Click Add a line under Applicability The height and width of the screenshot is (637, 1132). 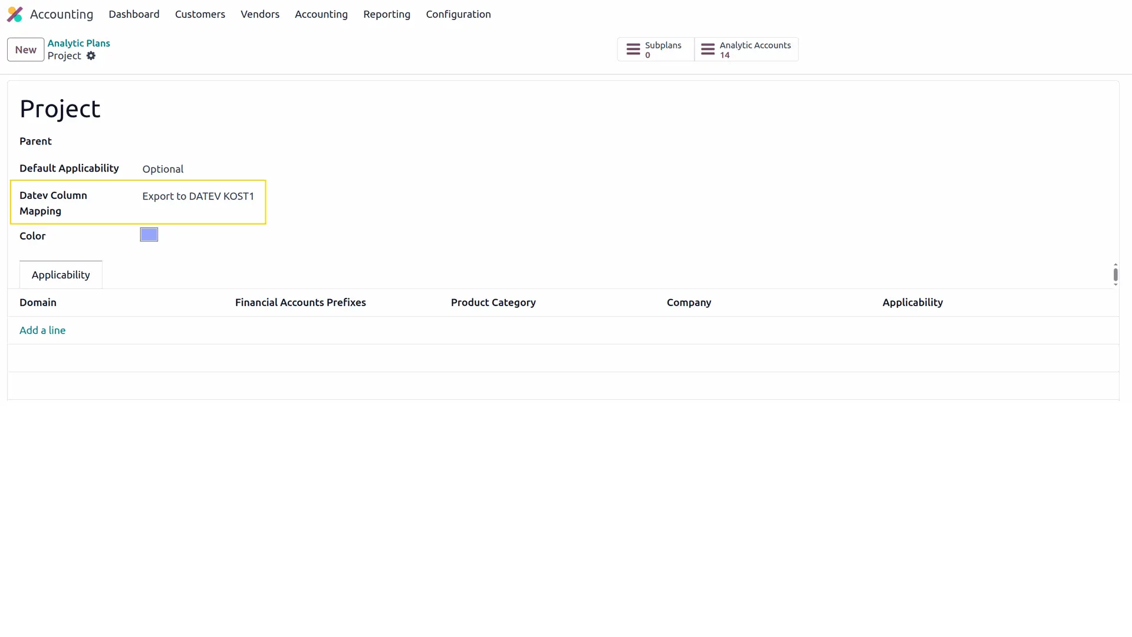(x=42, y=330)
